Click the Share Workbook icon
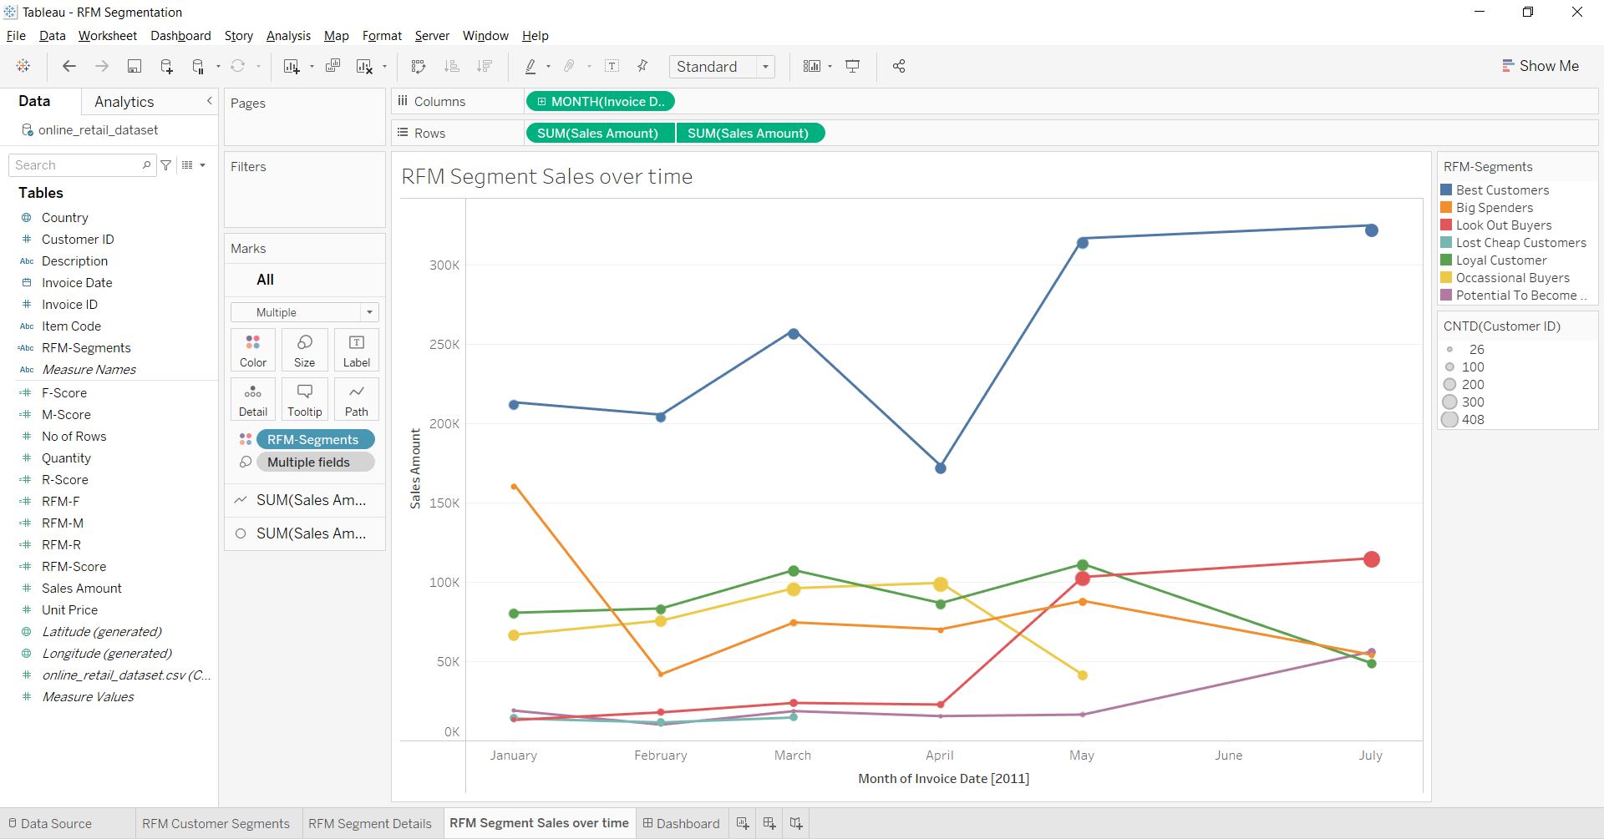Screen dimensions: 1604x839 coord(900,66)
